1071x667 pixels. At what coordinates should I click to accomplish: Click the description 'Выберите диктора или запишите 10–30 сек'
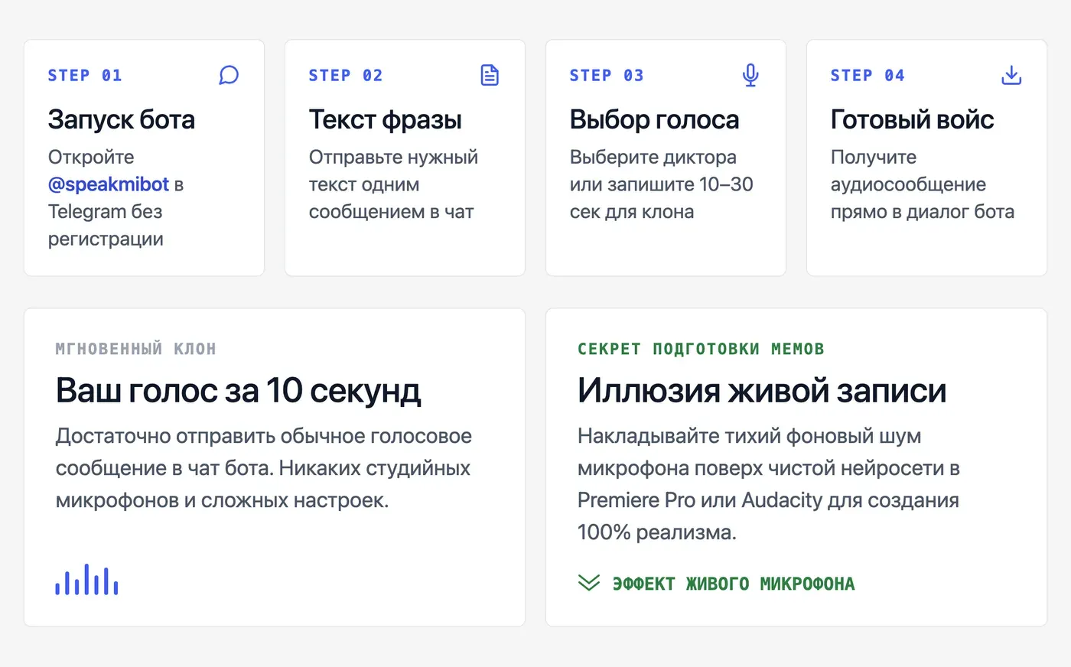pos(662,184)
